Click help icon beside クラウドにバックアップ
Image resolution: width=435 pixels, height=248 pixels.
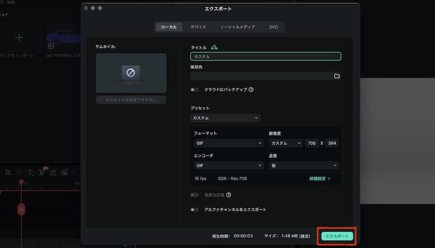(251, 90)
